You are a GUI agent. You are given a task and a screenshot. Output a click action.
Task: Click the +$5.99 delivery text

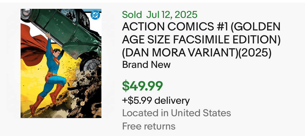point(156,100)
